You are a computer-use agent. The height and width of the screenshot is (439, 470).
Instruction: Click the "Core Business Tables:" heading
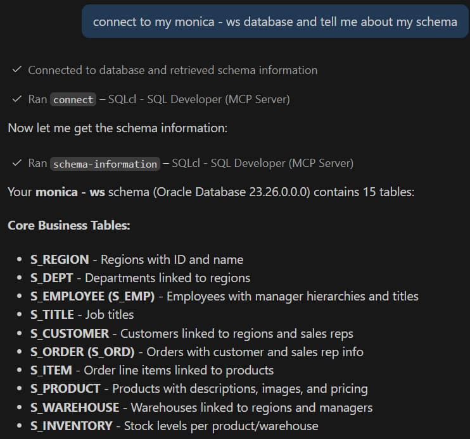68,225
